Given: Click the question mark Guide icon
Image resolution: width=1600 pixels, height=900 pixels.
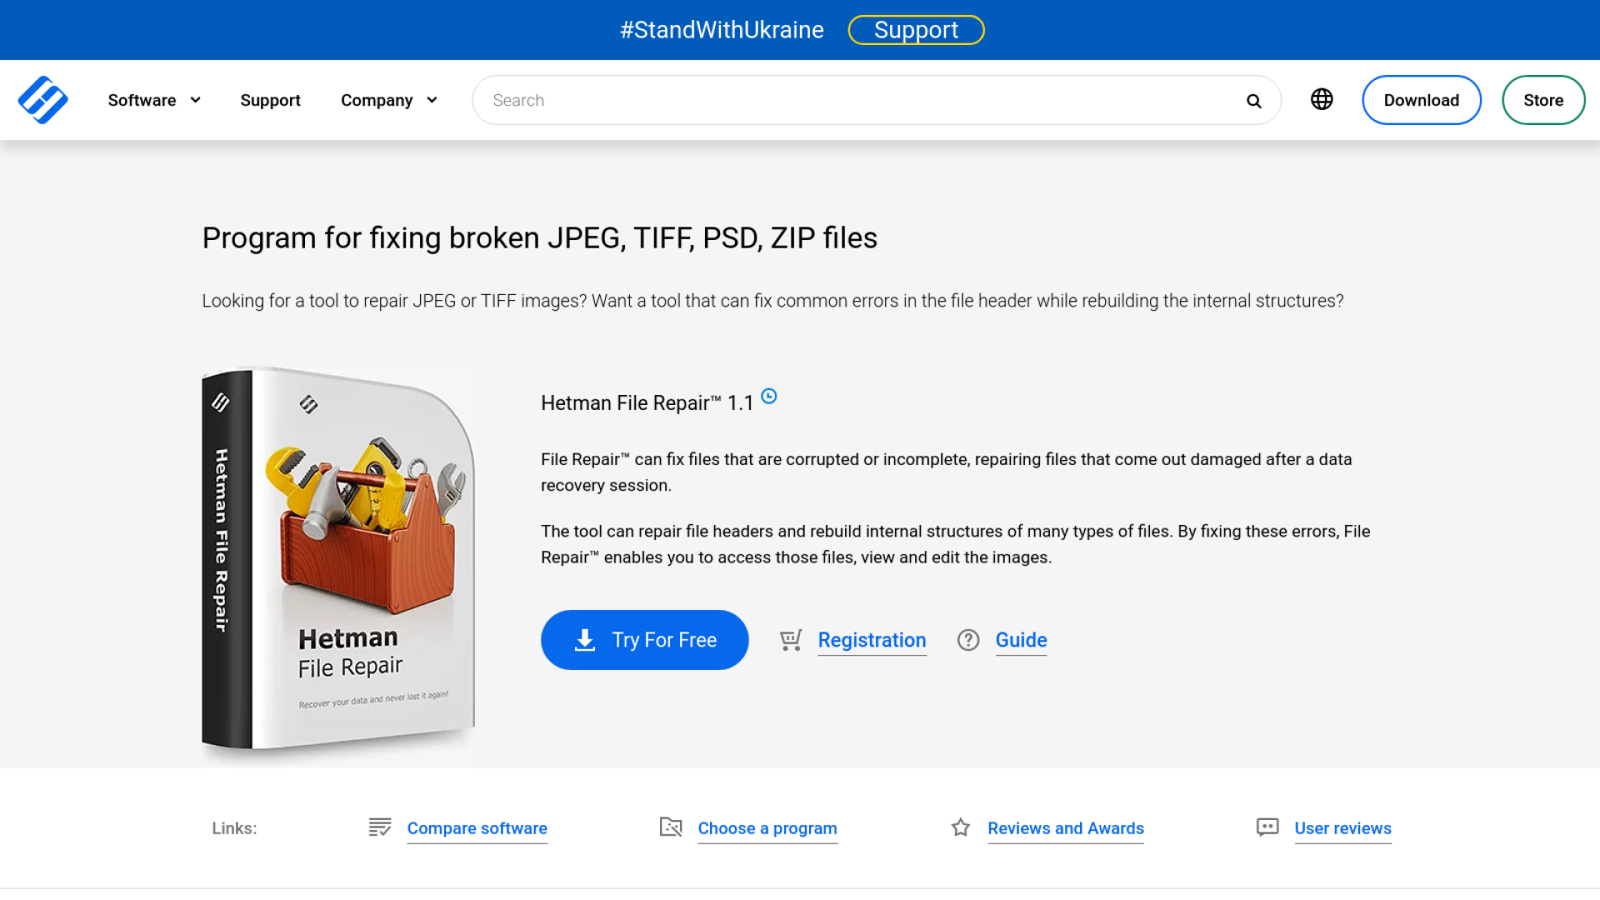Looking at the screenshot, I should (x=968, y=640).
